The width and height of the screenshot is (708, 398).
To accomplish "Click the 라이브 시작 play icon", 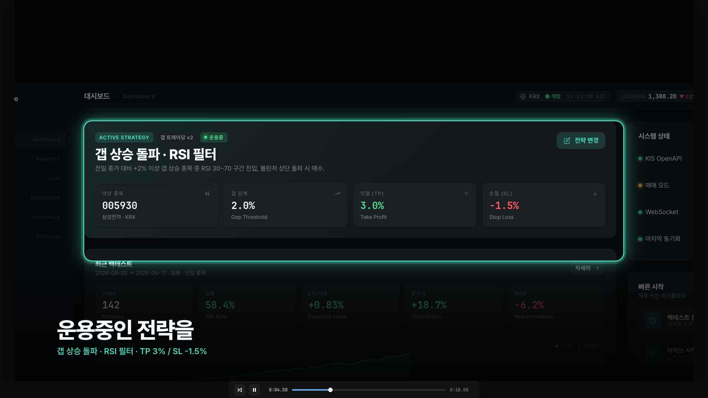I will [x=652, y=354].
